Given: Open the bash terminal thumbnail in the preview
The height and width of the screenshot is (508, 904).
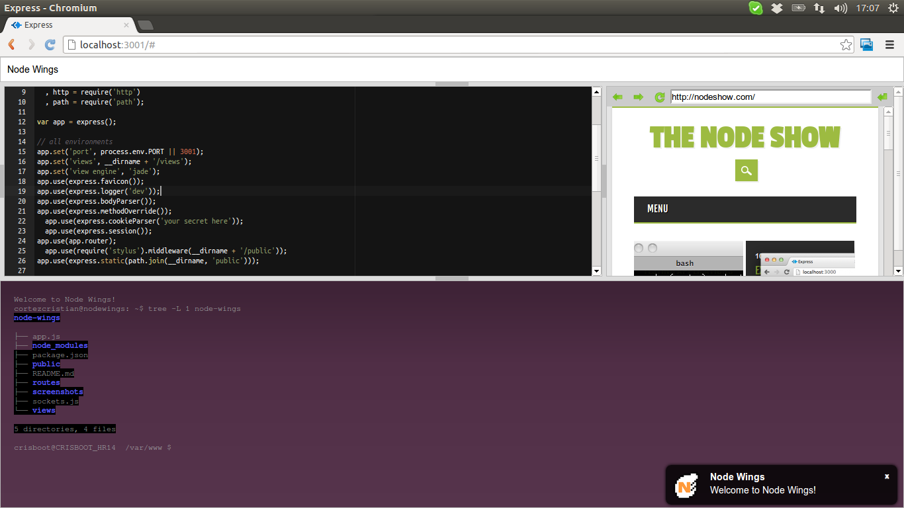Looking at the screenshot, I should [x=688, y=259].
